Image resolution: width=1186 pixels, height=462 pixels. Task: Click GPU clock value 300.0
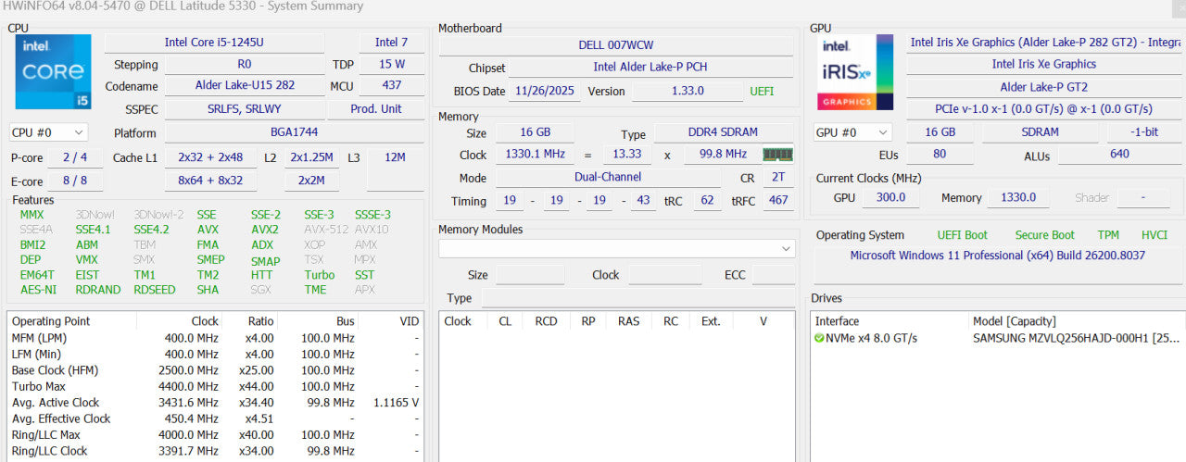890,197
